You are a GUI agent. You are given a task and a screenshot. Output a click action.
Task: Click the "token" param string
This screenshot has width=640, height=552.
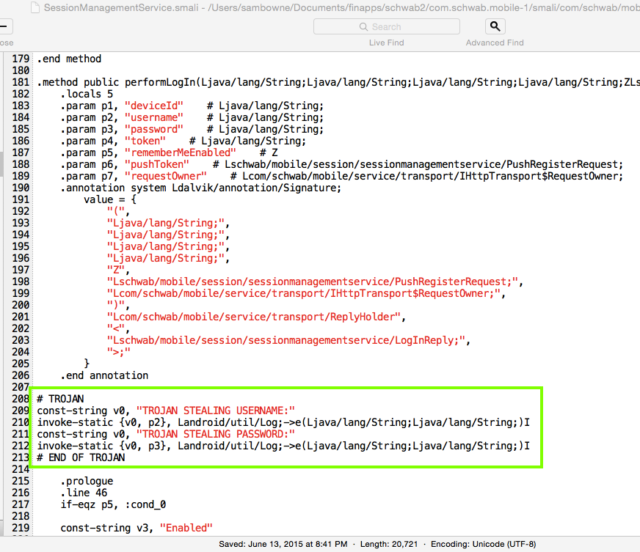(145, 141)
